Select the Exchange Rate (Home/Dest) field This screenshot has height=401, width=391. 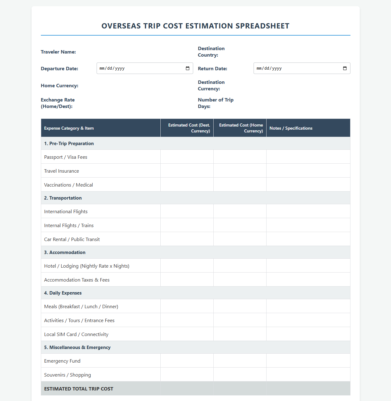coord(145,103)
